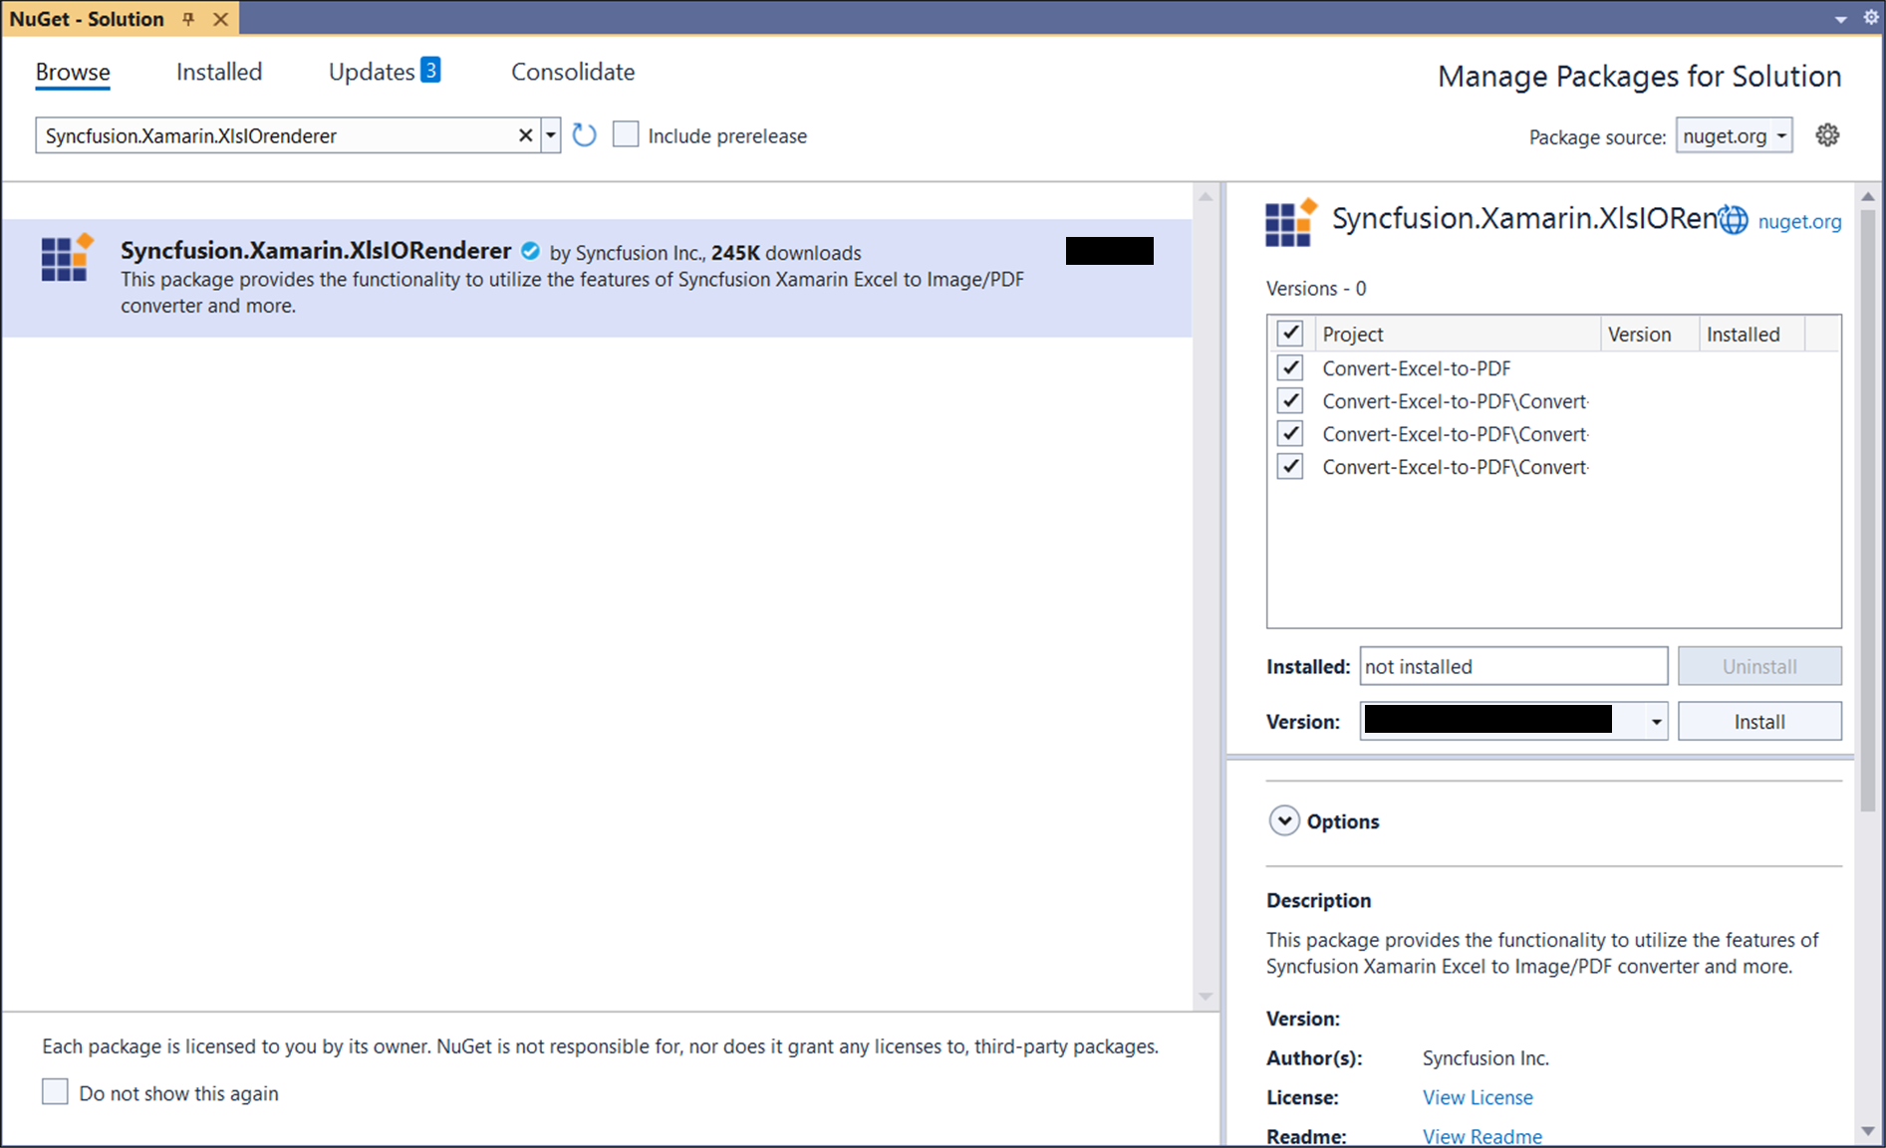
Task: Click the package list scrollbar up arrow
Action: point(1206,196)
